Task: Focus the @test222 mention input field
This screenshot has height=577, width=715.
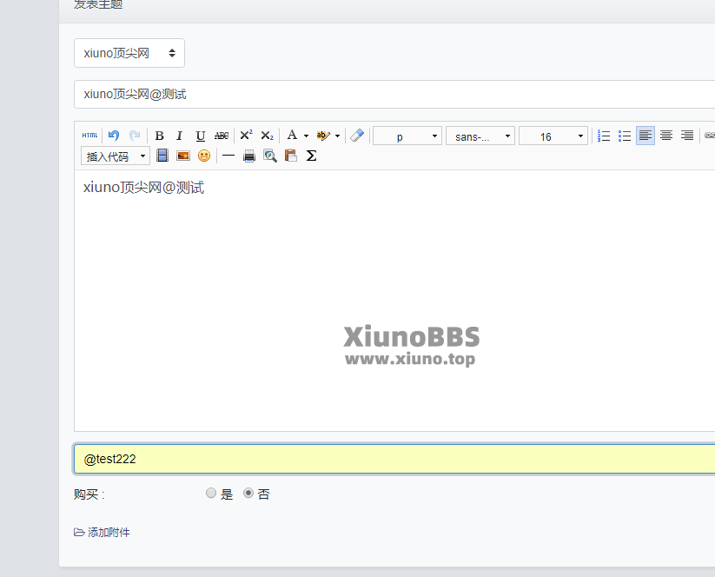Action: [x=394, y=459]
